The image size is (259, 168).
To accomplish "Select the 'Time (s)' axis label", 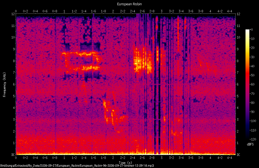I will tap(126, 163).
